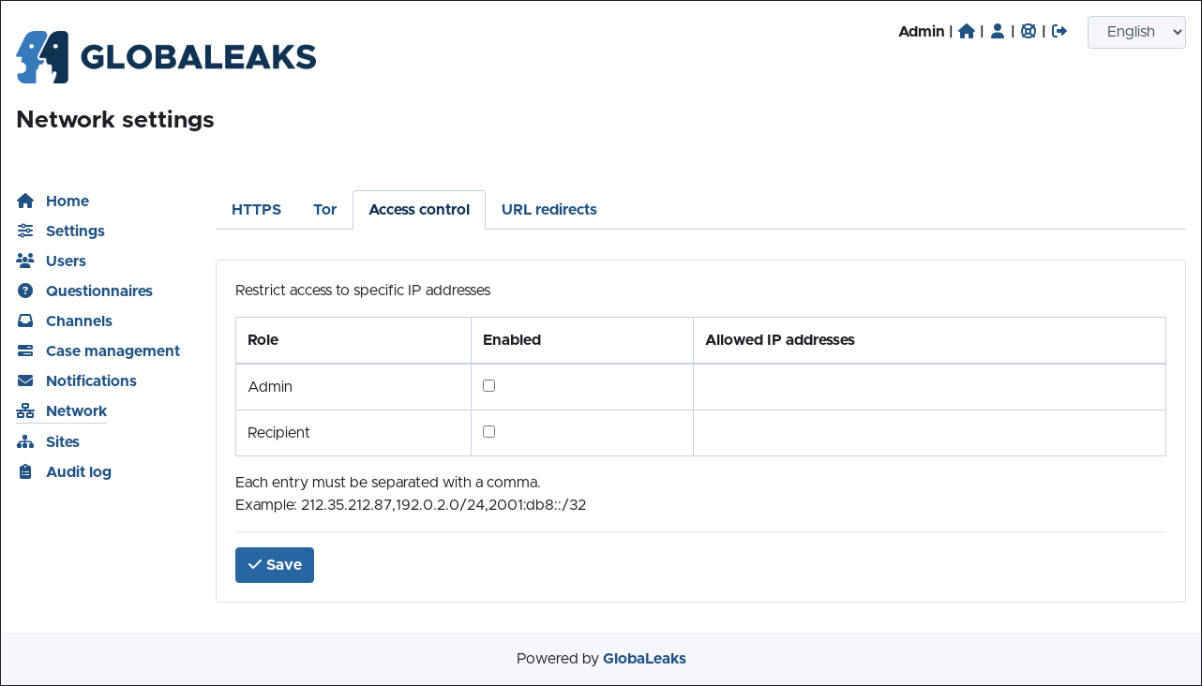1202x686 pixels.
Task: Click the envelope icon beside Notifications
Action: (x=25, y=380)
